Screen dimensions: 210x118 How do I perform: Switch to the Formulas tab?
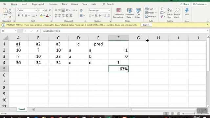point(53,4)
